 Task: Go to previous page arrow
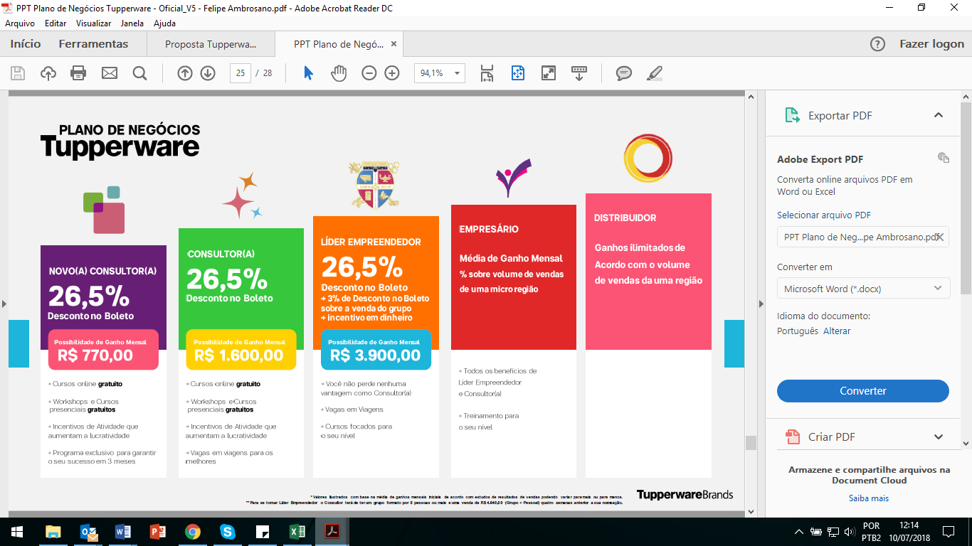(x=185, y=73)
